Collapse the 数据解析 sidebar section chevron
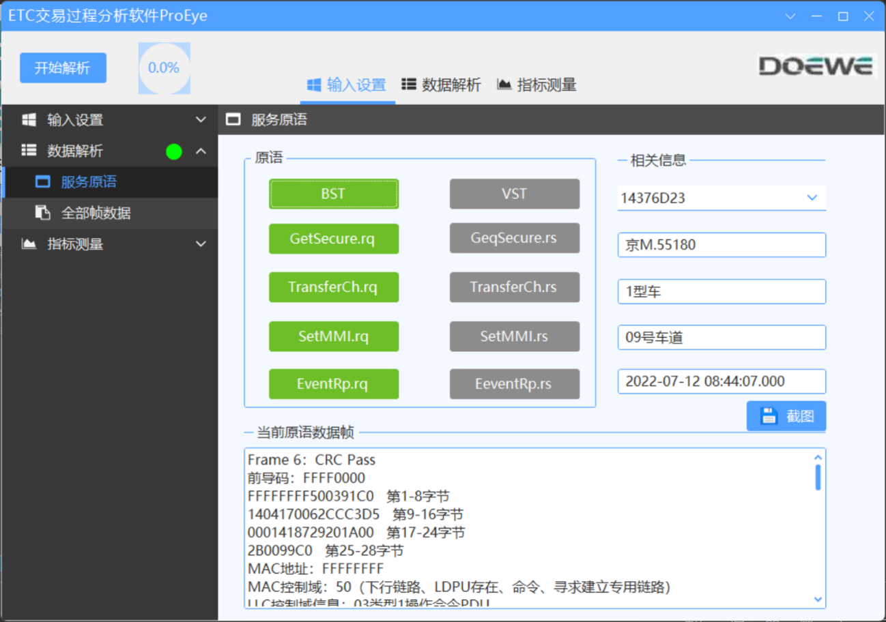This screenshot has height=622, width=886. coord(201,151)
